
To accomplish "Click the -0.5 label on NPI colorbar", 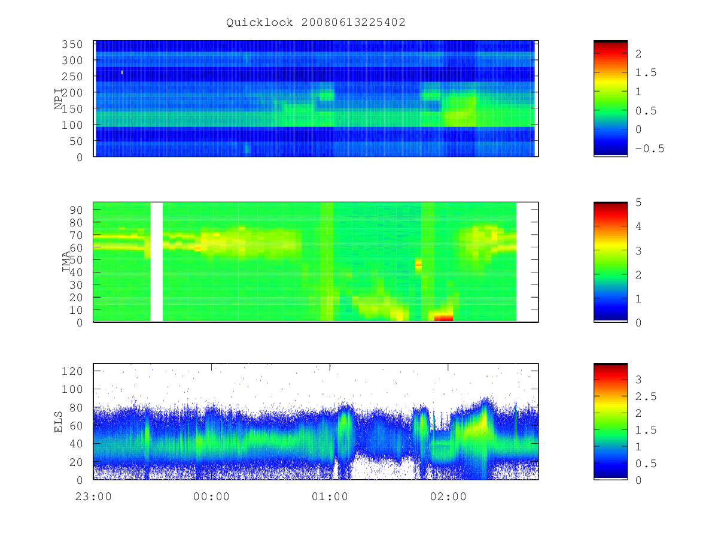I will [650, 149].
